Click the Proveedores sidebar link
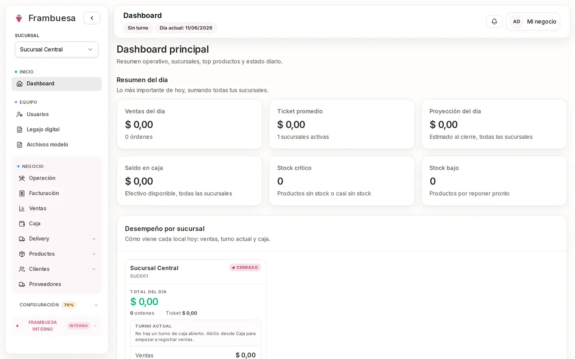Image resolution: width=575 pixels, height=359 pixels. pyautogui.click(x=57, y=285)
